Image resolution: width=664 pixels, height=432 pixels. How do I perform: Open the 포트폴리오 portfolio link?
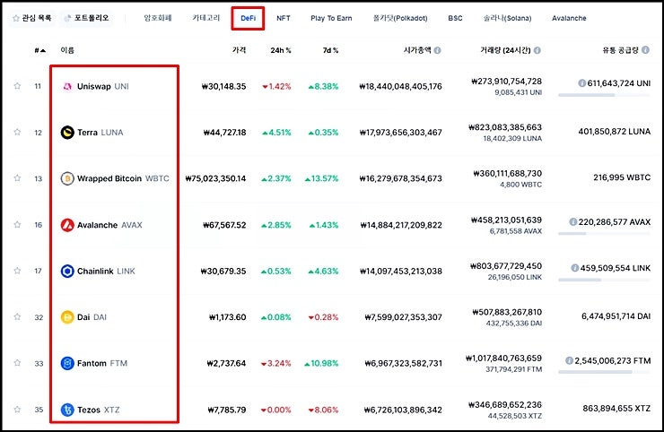[86, 18]
